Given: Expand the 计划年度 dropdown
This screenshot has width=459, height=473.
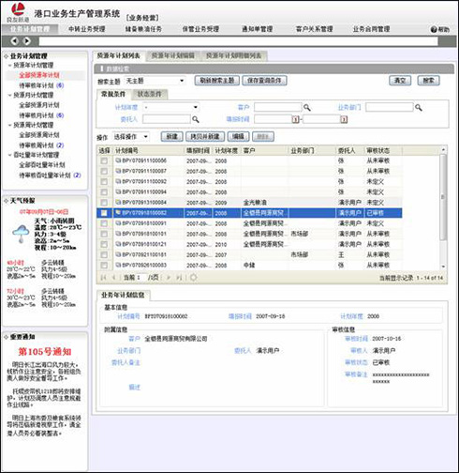Looking at the screenshot, I should (171, 107).
